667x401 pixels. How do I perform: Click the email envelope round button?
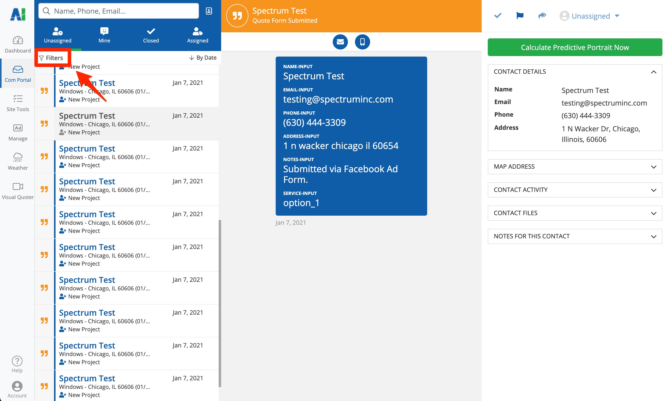(340, 42)
